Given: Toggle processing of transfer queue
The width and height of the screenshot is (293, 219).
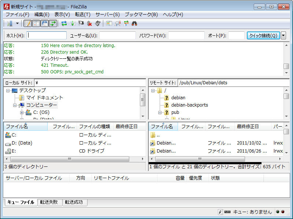Looking at the screenshot, I should click(73, 23).
